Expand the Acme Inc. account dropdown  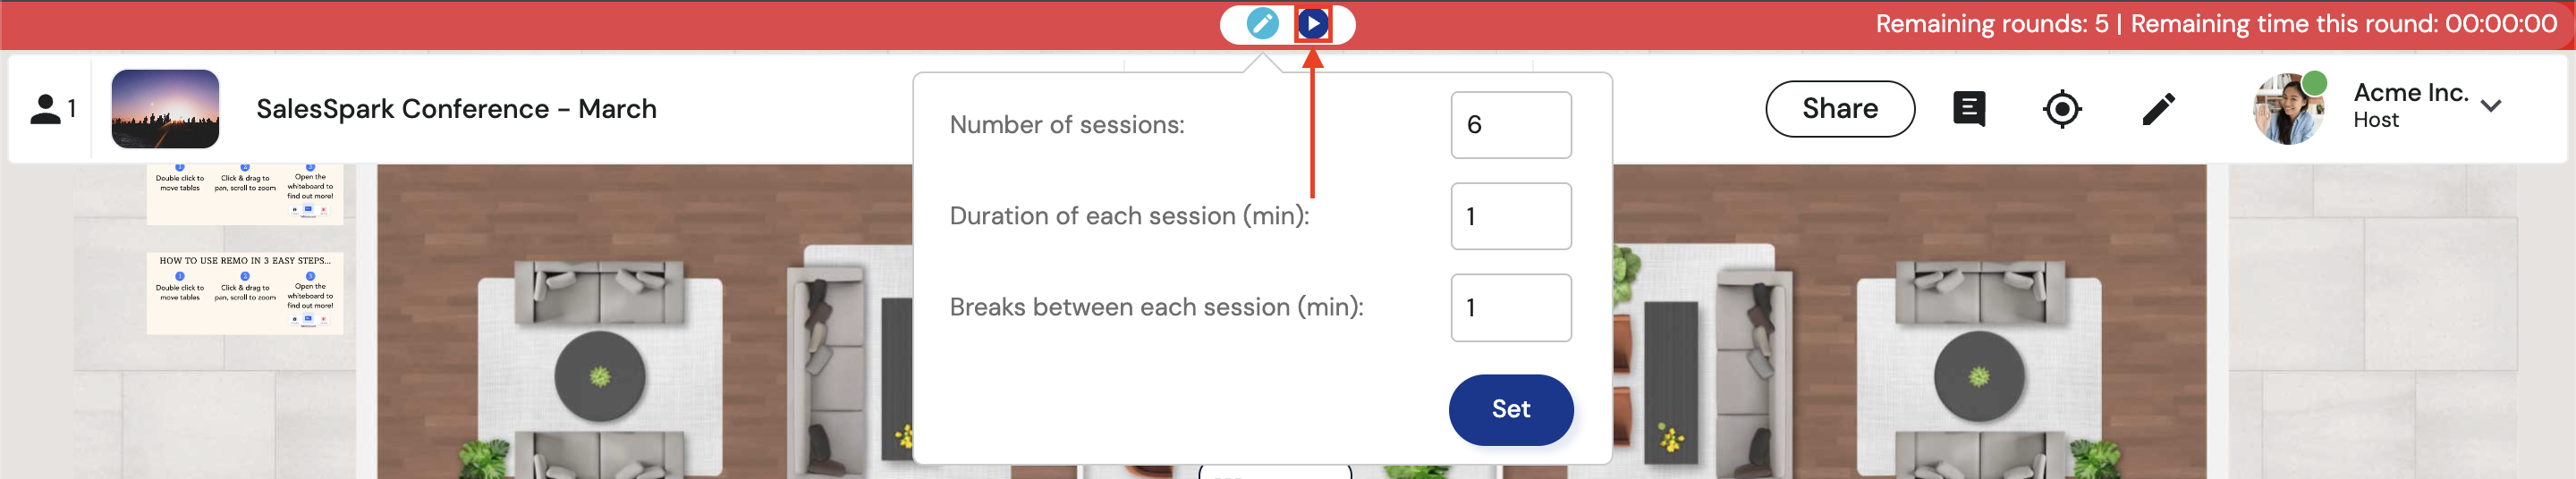coord(2491,106)
